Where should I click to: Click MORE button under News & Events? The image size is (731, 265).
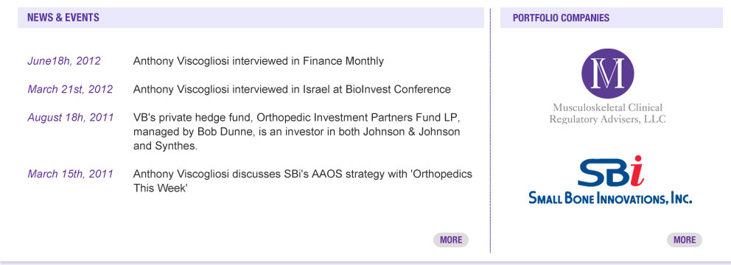point(451,240)
